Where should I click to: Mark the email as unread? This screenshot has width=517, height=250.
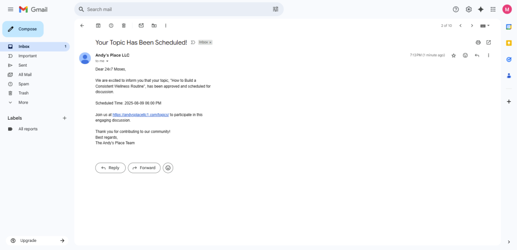click(141, 26)
